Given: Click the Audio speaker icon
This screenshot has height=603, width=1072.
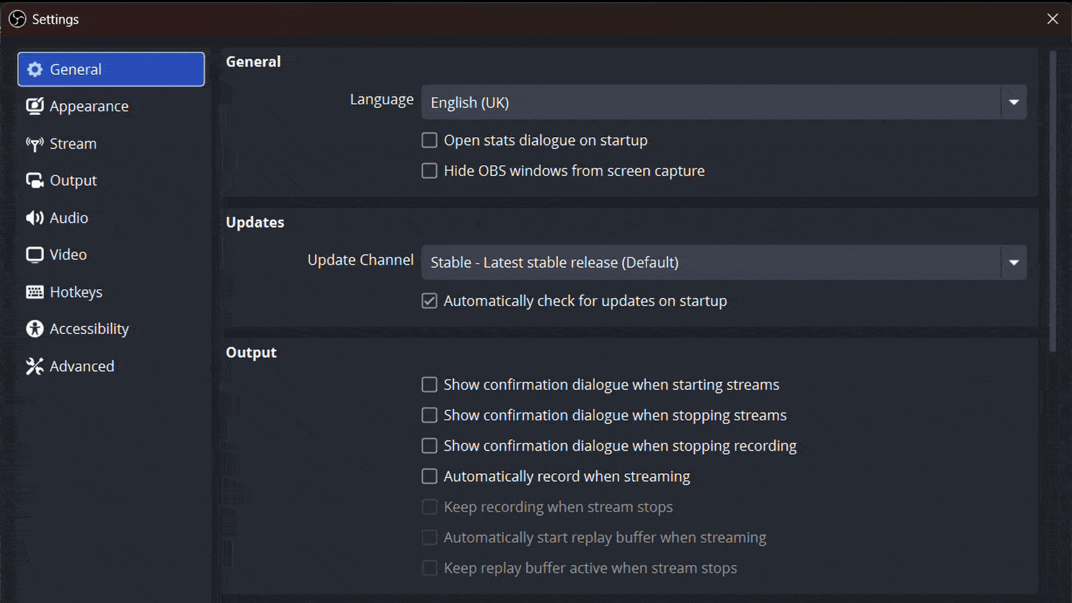Looking at the screenshot, I should (x=35, y=218).
